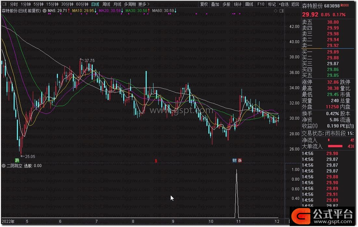Open the F10 company info
Viewport: 358px width, 227px height.
[x=261, y=4]
